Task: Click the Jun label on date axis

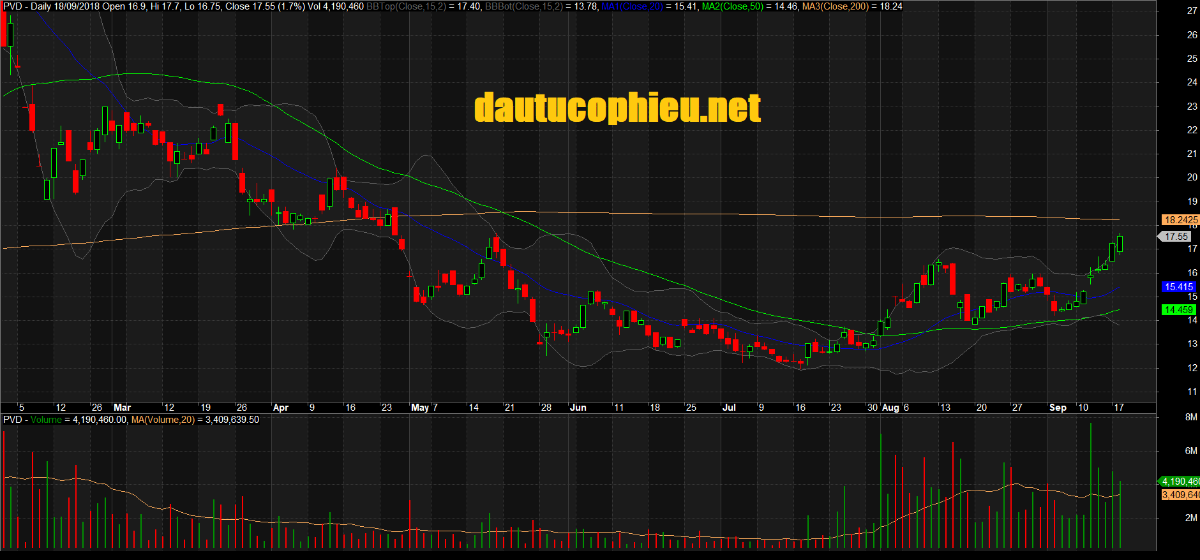Action: [x=578, y=408]
